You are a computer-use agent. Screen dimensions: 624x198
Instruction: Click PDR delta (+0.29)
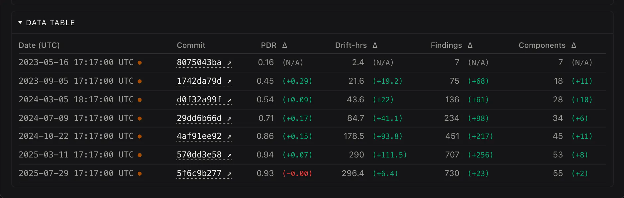297,81
